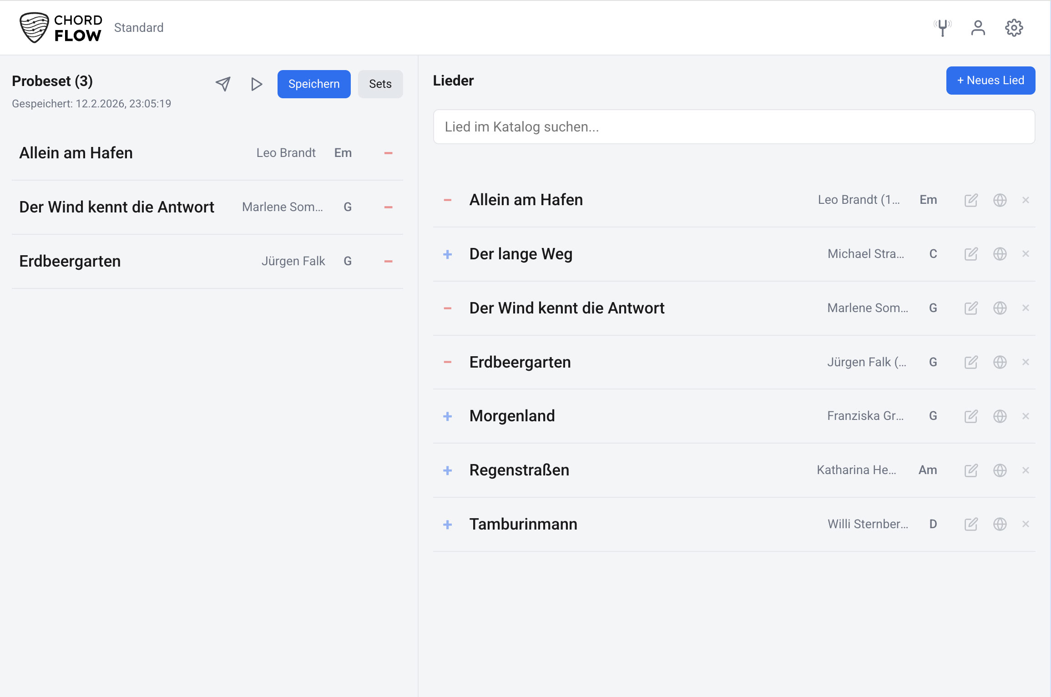Click edit icon for Regenstraßen
The image size is (1051, 697).
(971, 470)
